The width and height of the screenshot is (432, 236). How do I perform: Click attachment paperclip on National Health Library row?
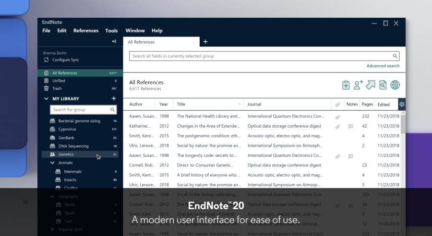pyautogui.click(x=337, y=117)
